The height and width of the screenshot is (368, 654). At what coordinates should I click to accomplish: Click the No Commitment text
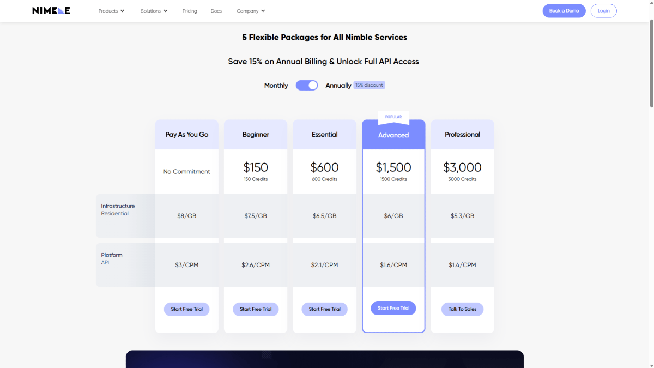pos(187,172)
